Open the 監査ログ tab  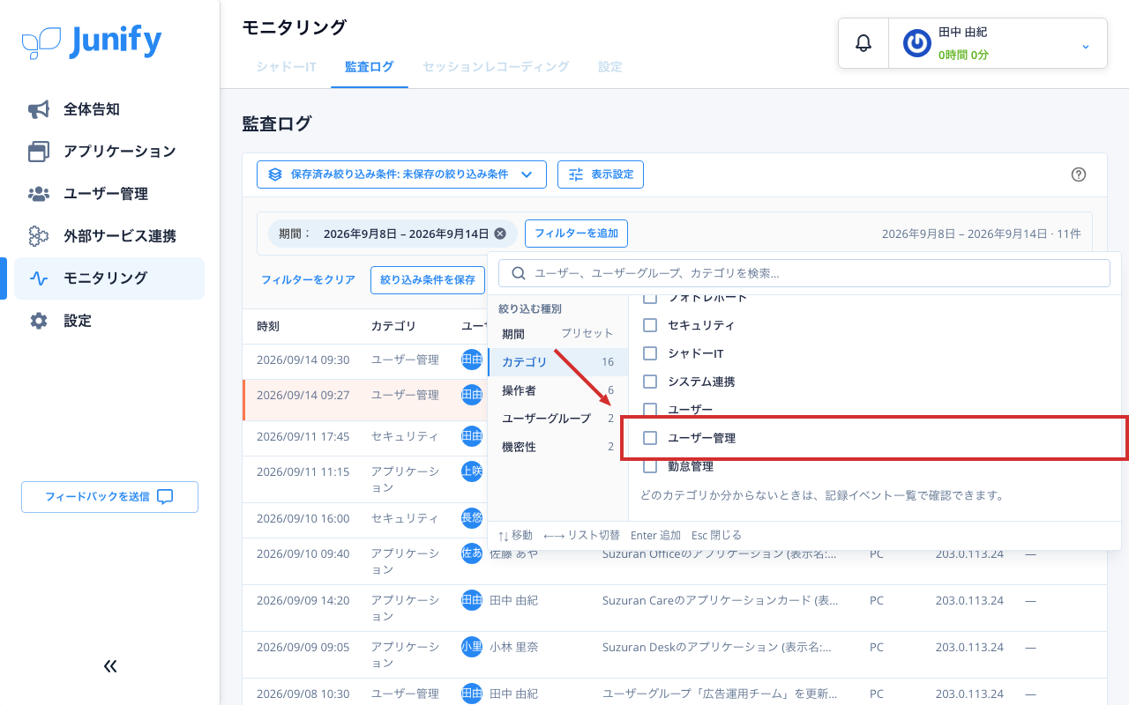point(370,67)
